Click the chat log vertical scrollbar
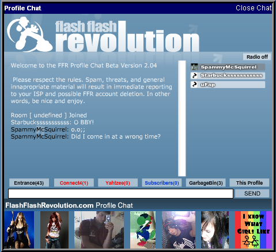Image resolution: width=276 pixels, height=252 pixels. coord(182,119)
